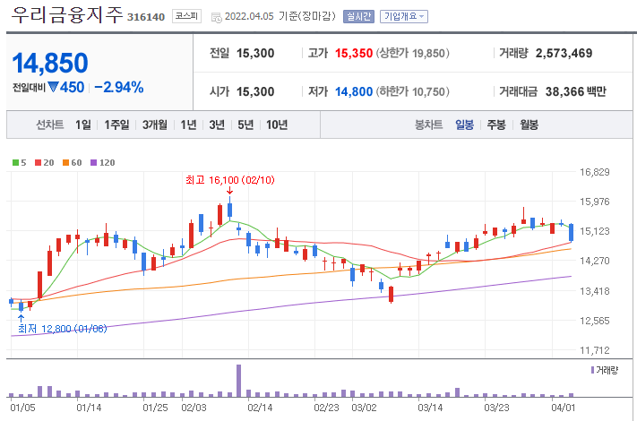Click the -2.94% change value
637x421 pixels.
(118, 87)
